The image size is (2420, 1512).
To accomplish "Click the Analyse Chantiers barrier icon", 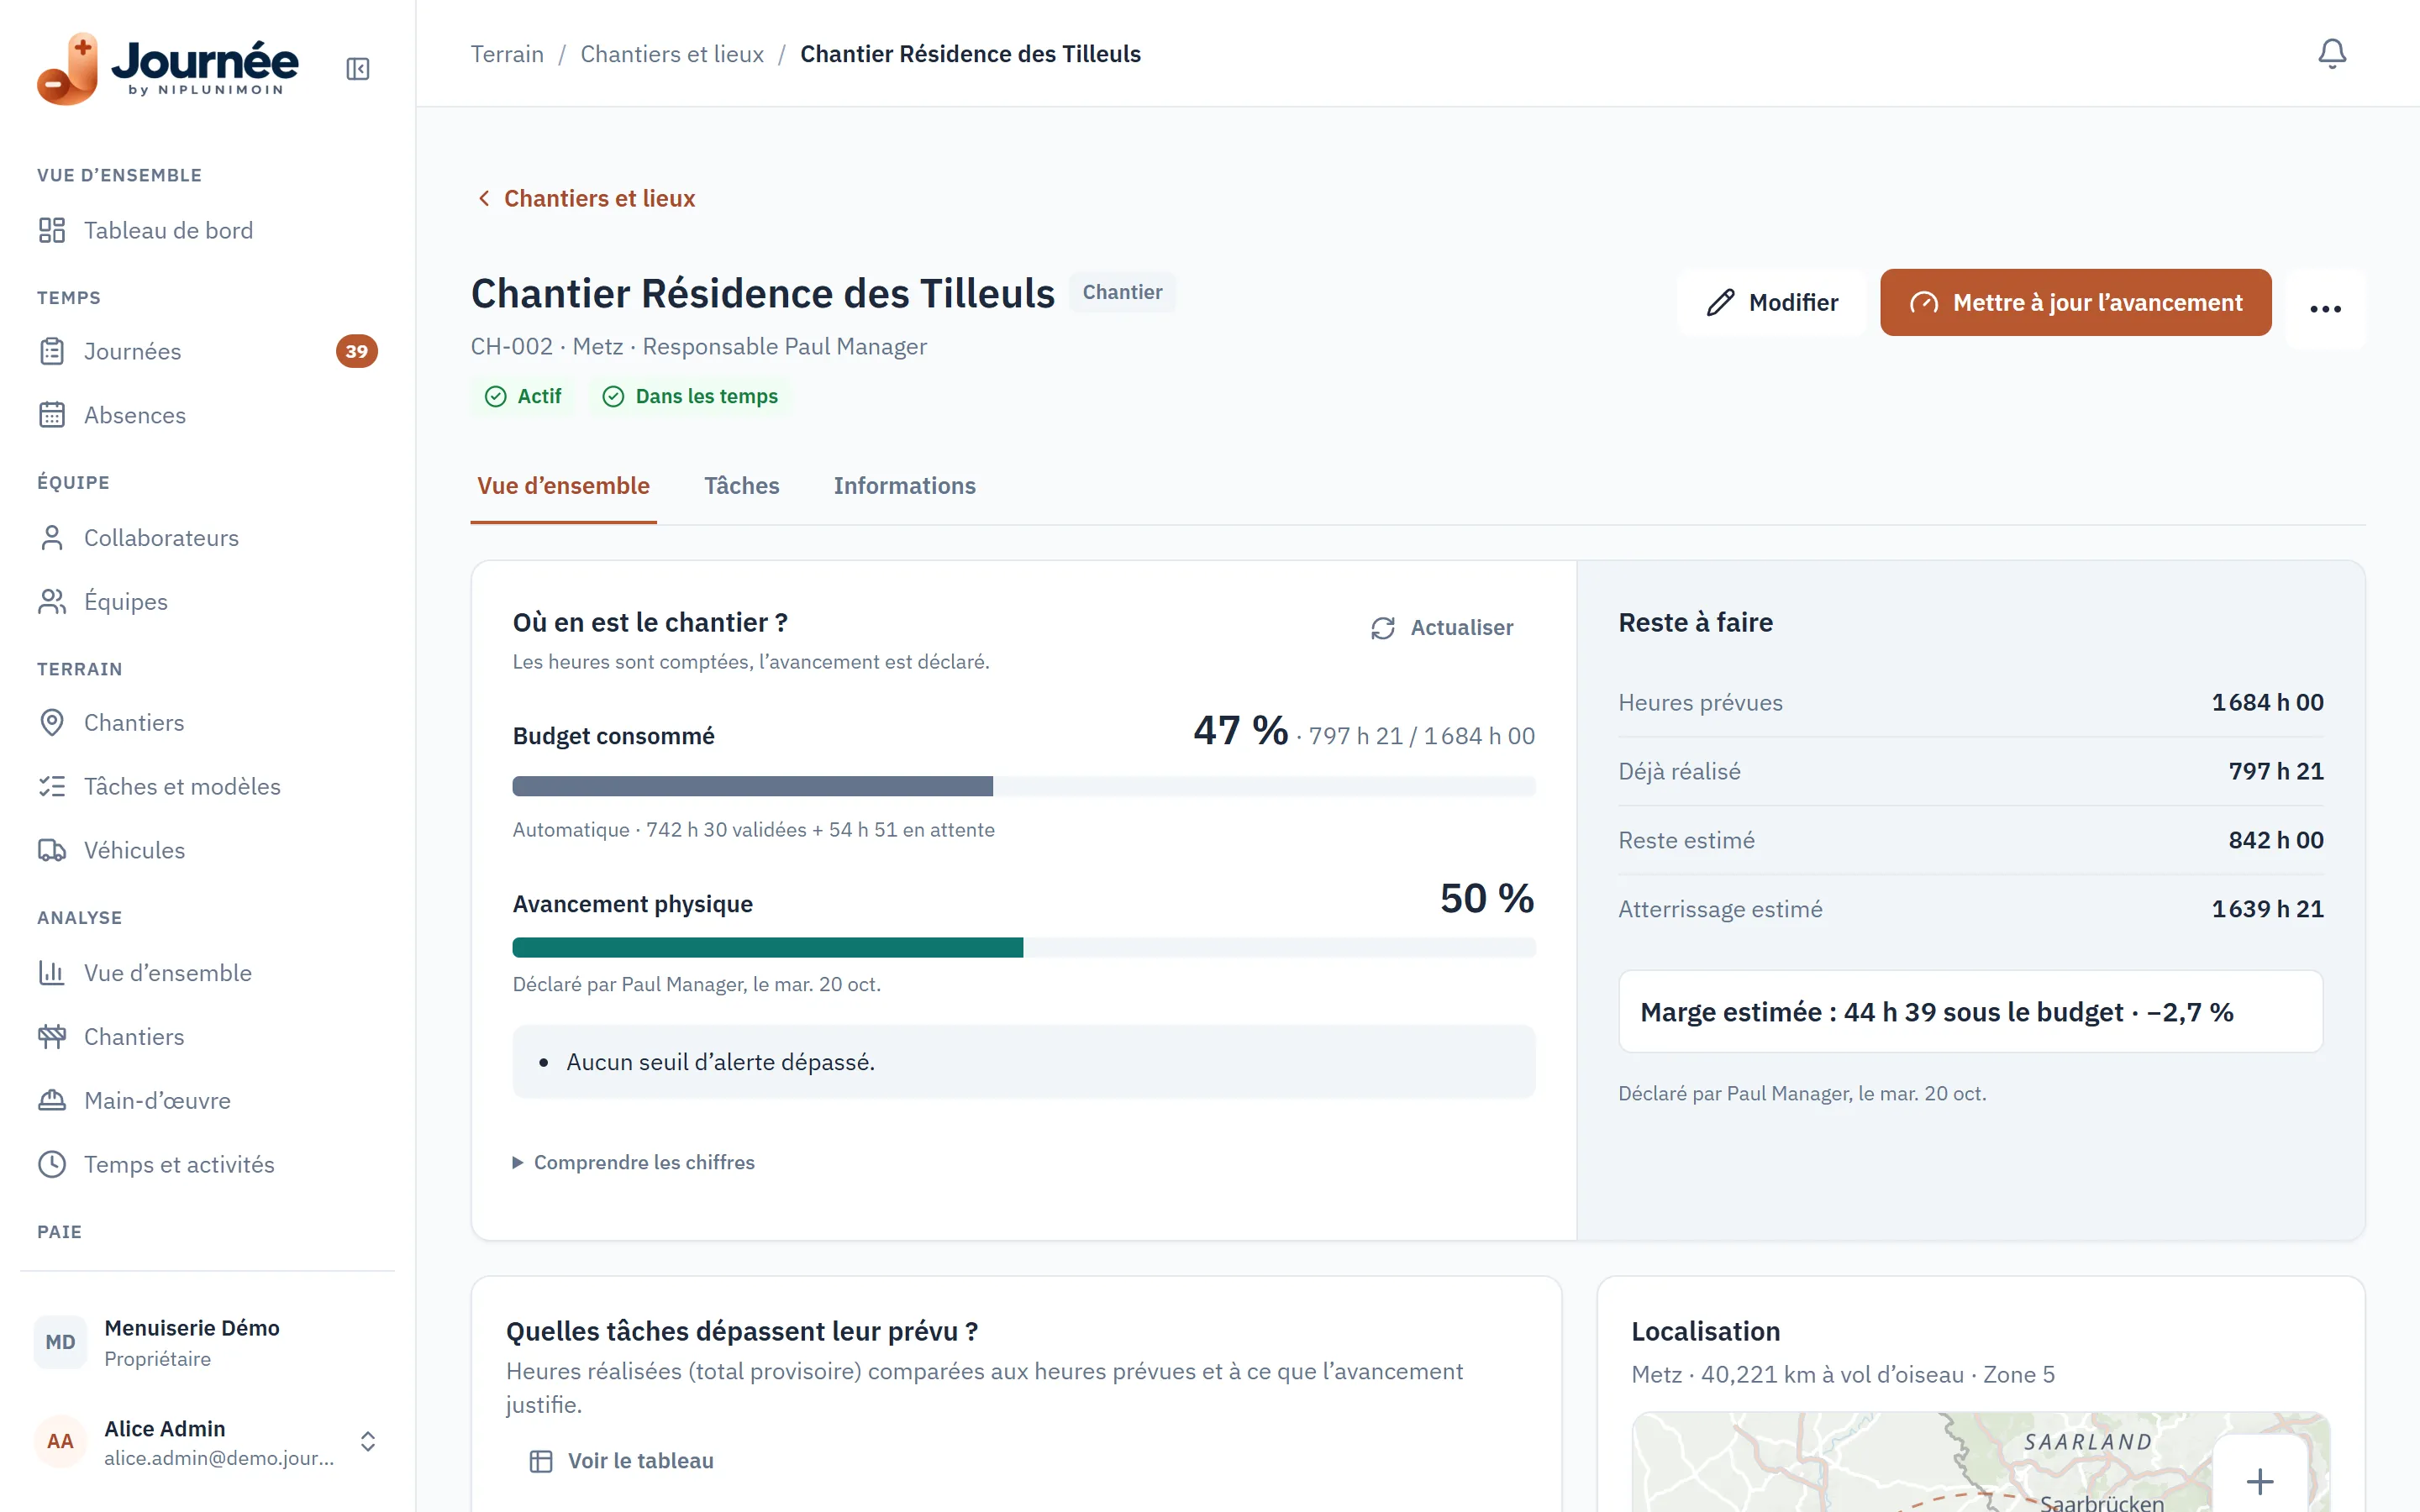I will (x=52, y=1037).
